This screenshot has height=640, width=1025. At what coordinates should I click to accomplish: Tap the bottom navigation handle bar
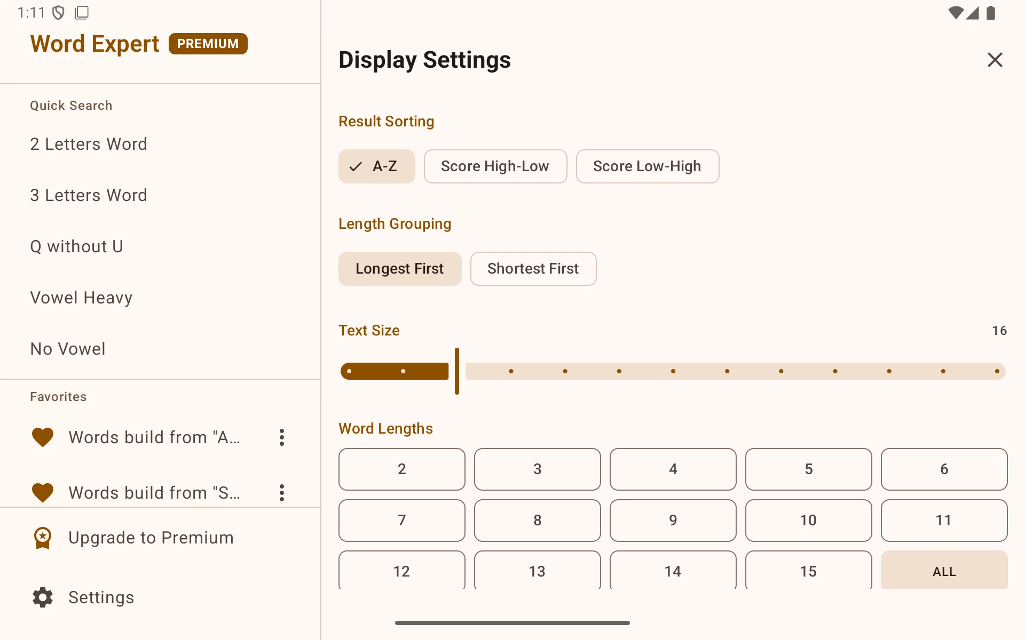click(x=512, y=623)
